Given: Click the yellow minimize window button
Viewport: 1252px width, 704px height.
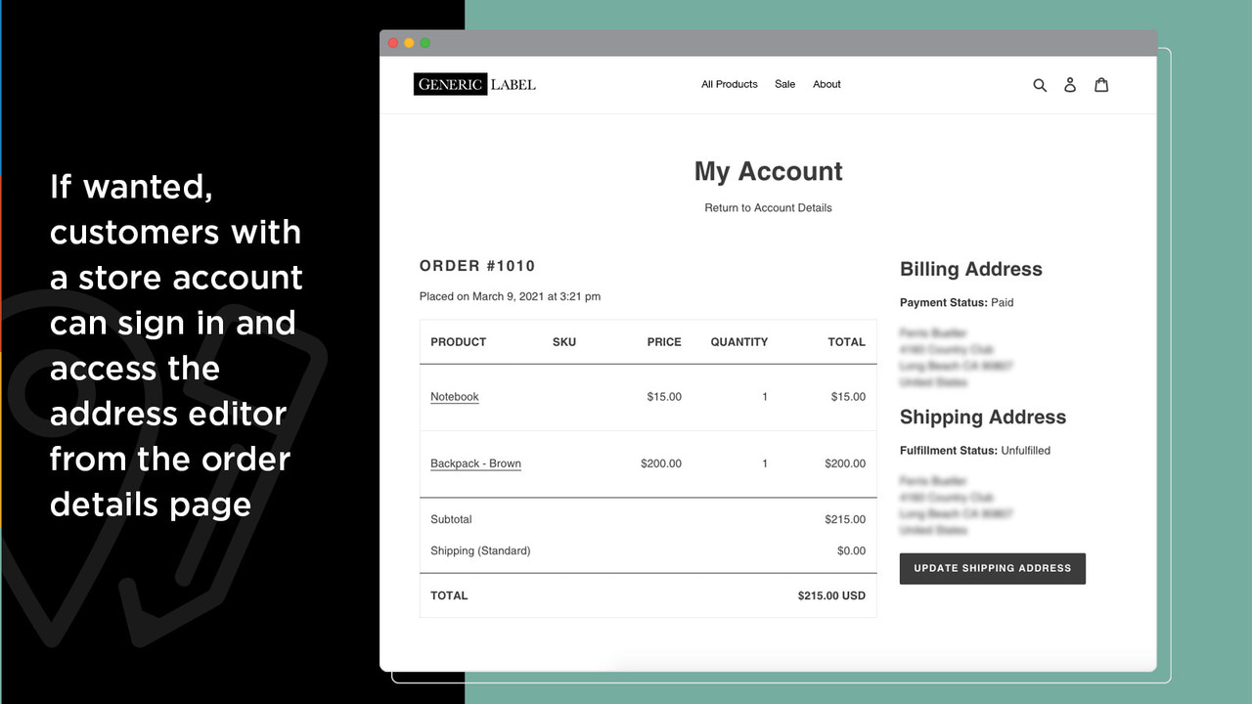Looking at the screenshot, I should point(408,43).
